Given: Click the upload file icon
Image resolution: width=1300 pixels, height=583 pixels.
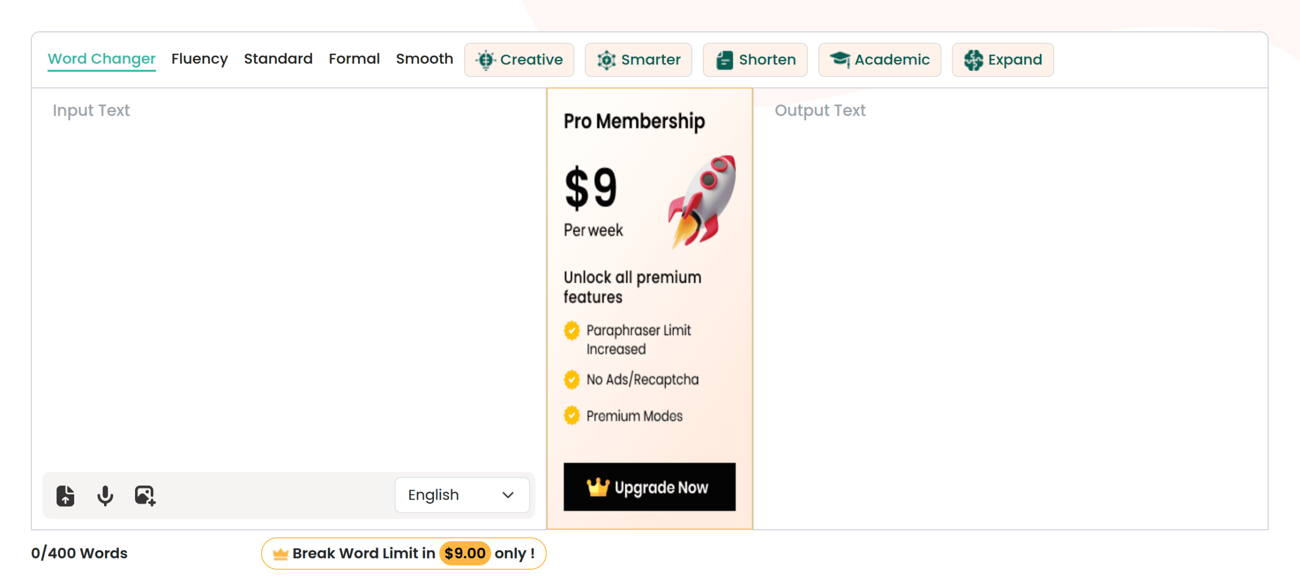Looking at the screenshot, I should coord(65,495).
